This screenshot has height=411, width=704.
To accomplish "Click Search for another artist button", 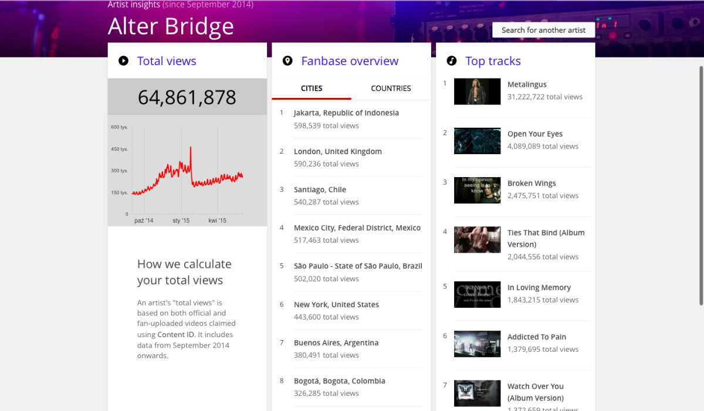I will pyautogui.click(x=543, y=30).
